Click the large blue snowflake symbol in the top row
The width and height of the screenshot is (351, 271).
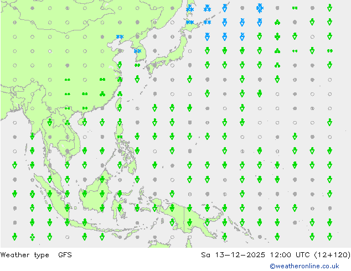tap(260, 8)
